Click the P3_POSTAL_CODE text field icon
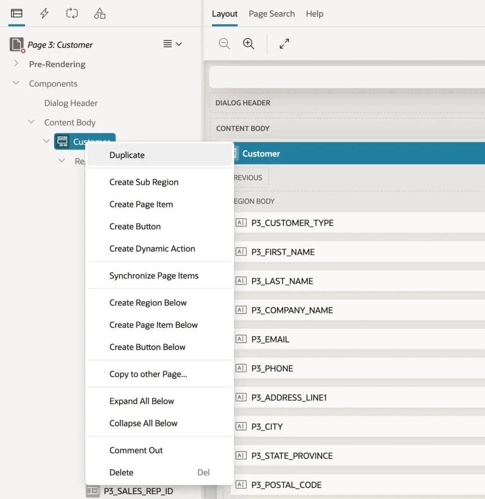 [x=241, y=485]
